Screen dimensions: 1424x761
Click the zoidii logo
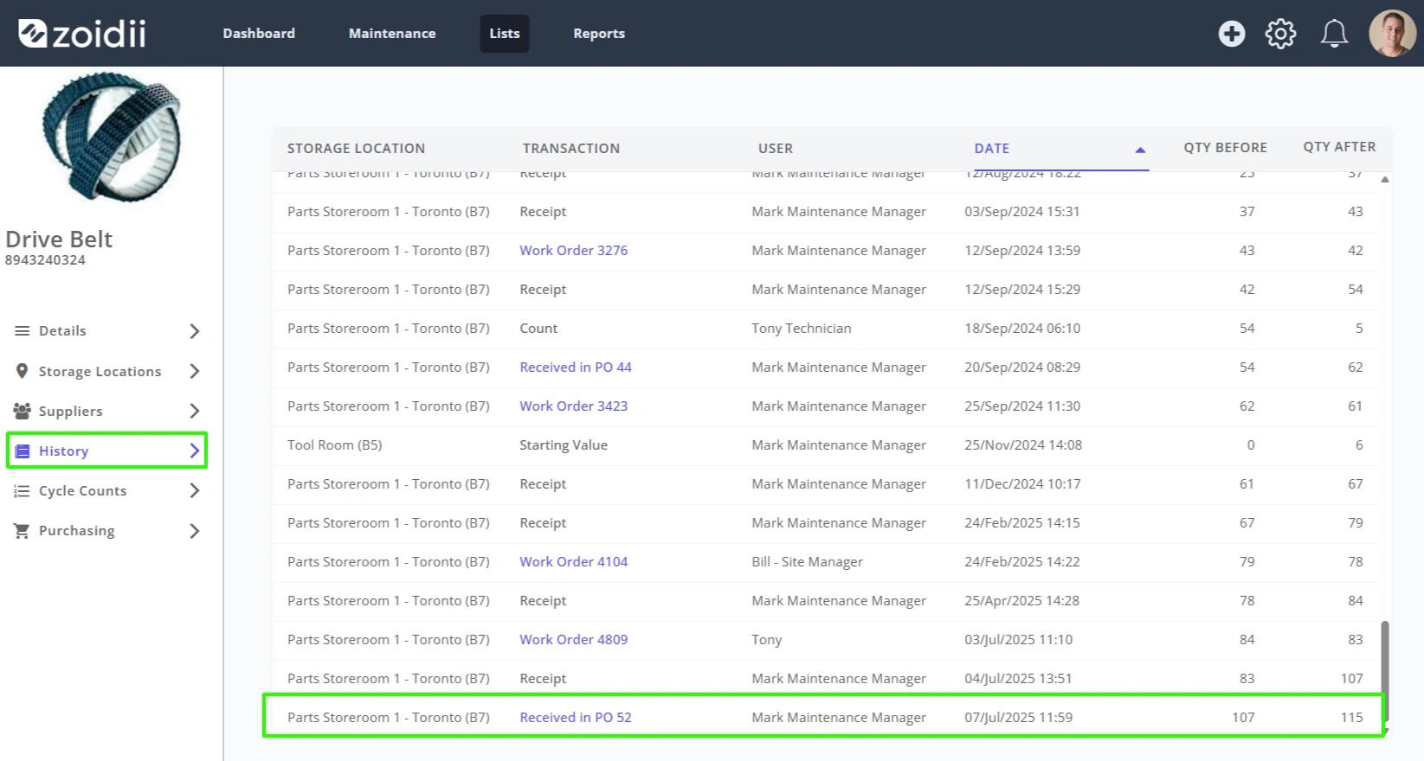coord(82,34)
